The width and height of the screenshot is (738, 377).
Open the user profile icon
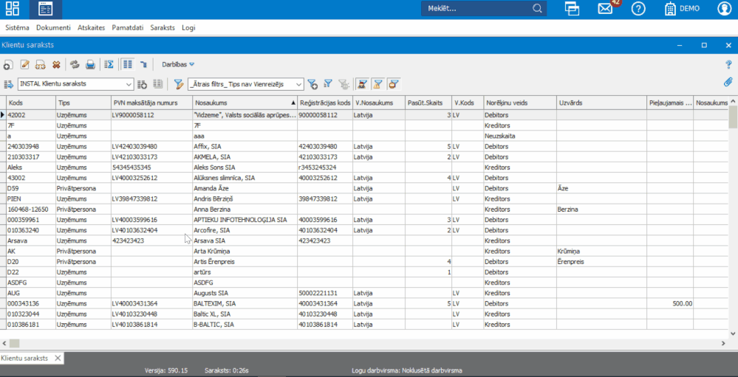click(725, 9)
